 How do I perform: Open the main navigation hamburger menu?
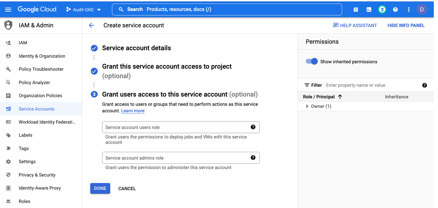click(x=8, y=10)
